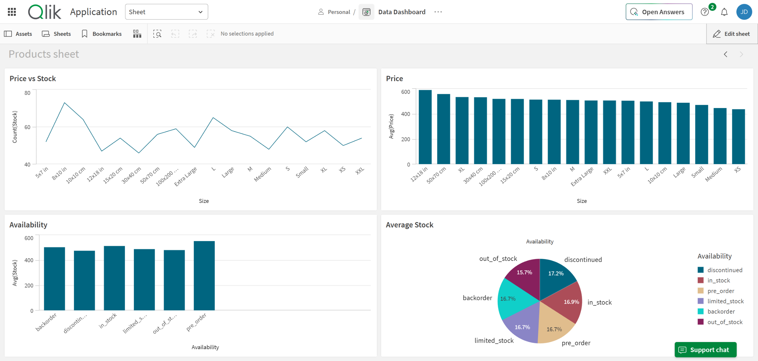Click the in_stock legend color swatch

click(701, 280)
